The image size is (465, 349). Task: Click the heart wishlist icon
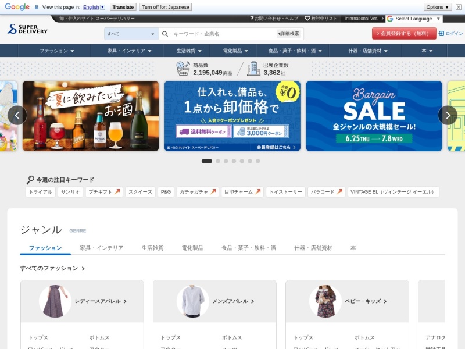(307, 19)
